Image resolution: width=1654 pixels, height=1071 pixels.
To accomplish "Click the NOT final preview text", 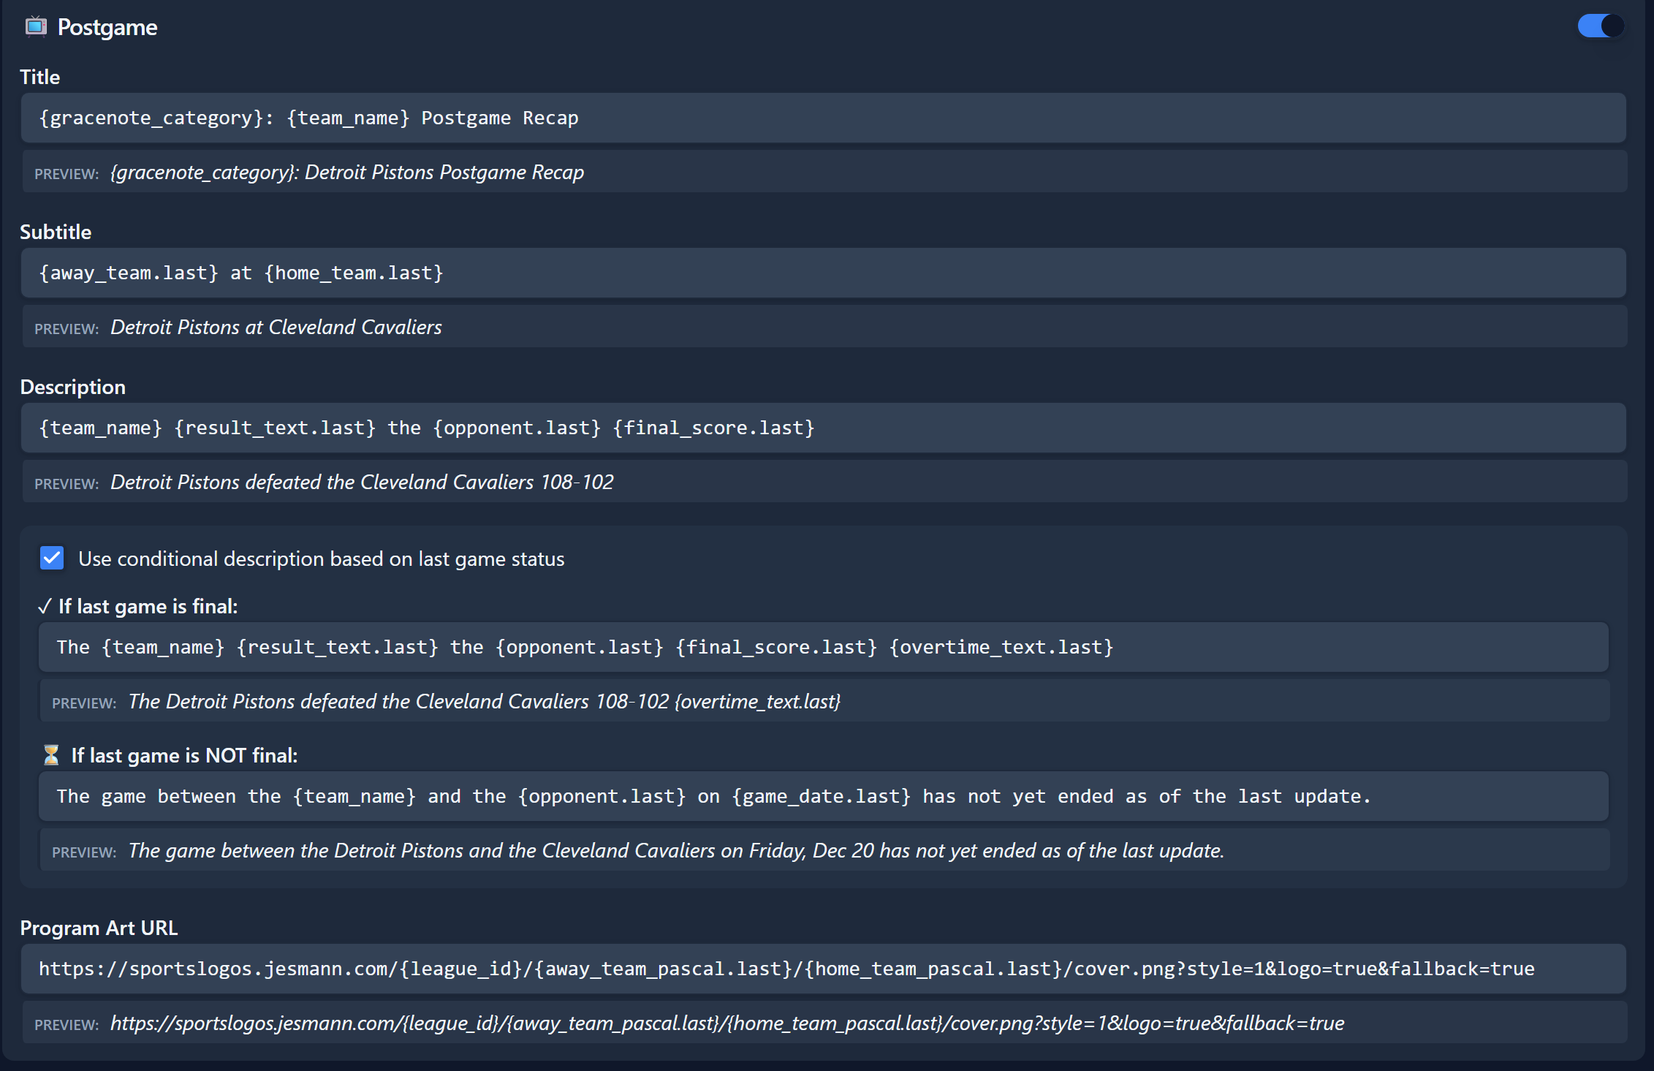I will (x=676, y=851).
